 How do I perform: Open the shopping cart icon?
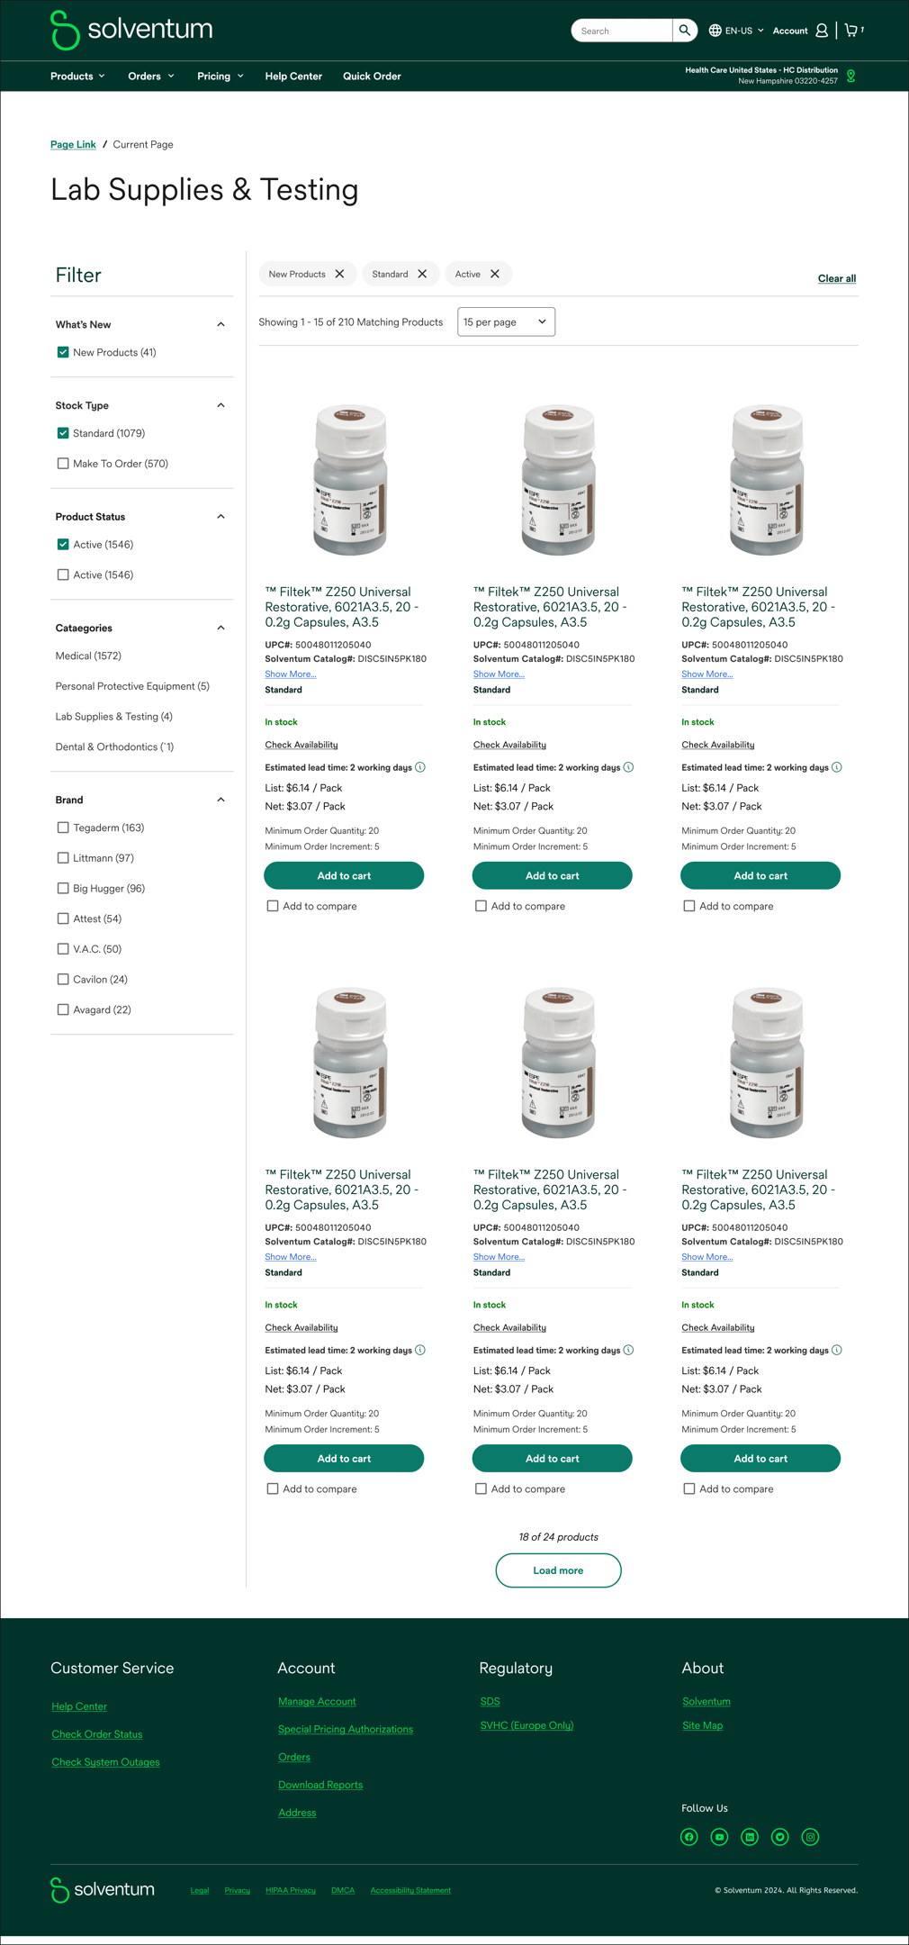850,31
